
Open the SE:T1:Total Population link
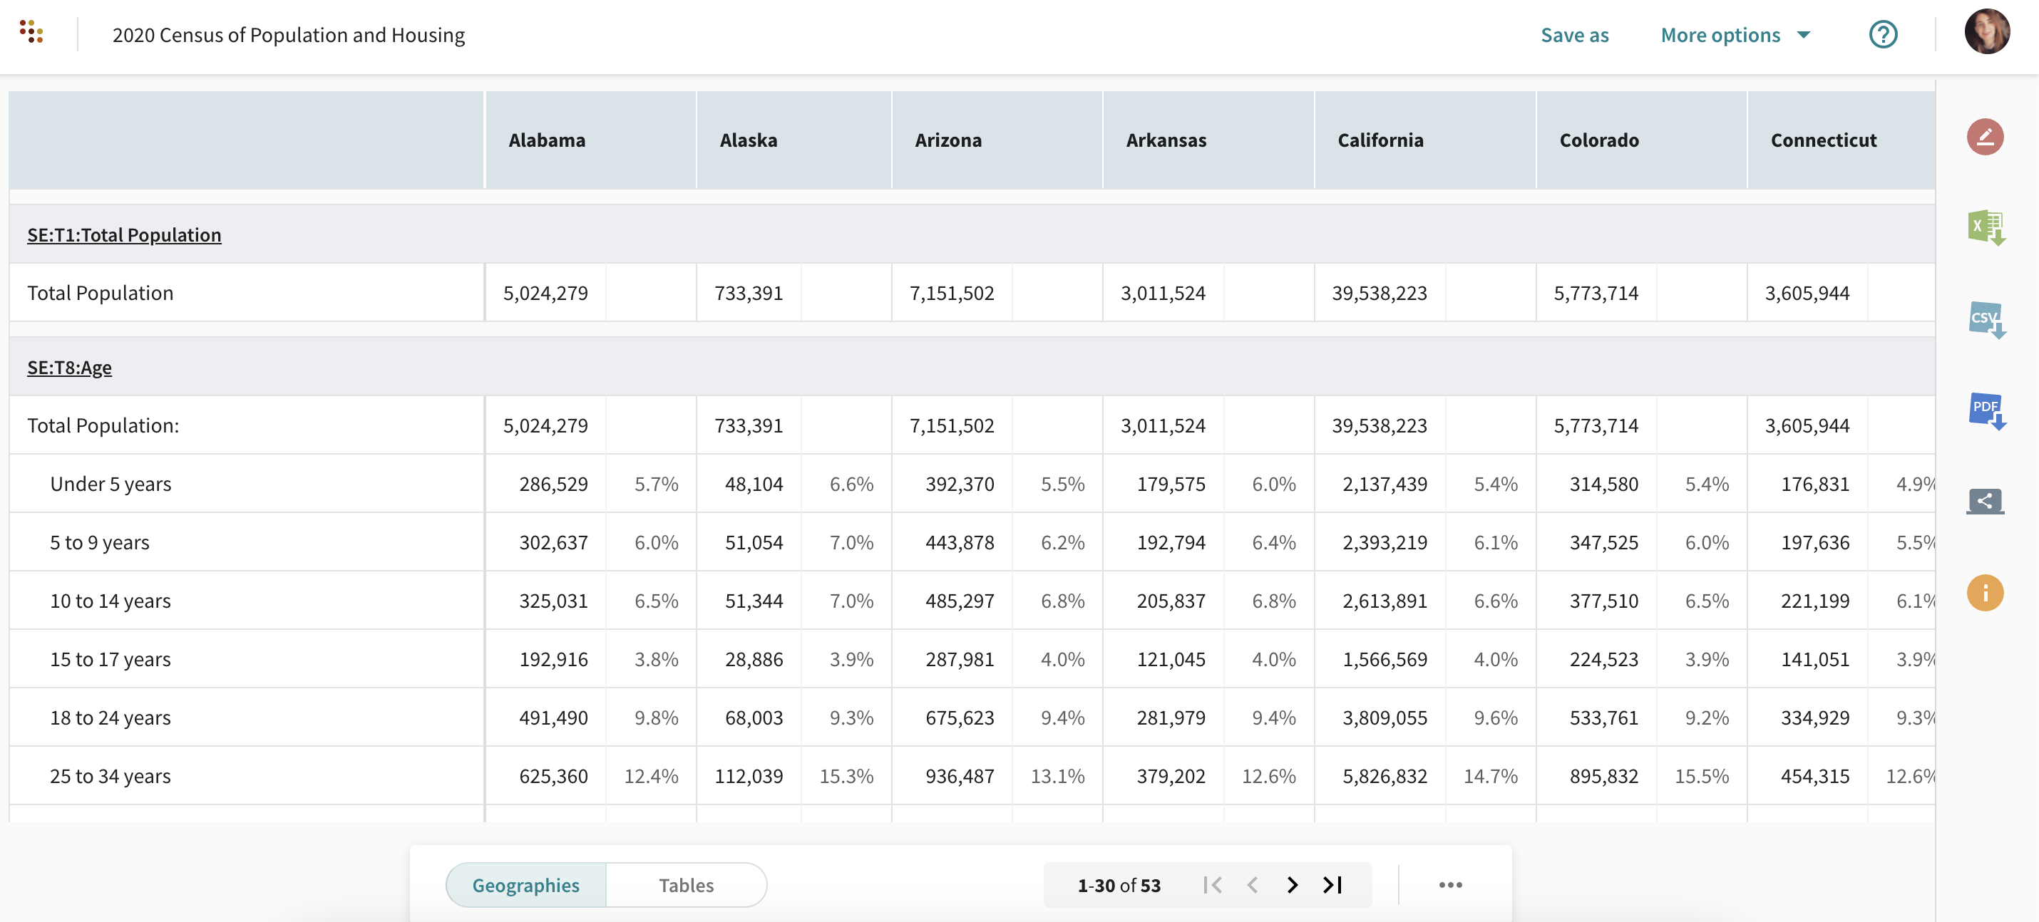pos(124,235)
